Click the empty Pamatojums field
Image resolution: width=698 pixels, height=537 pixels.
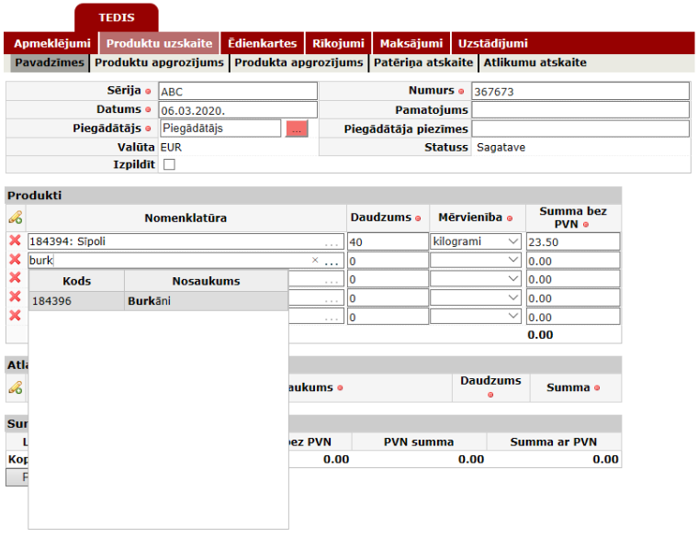tap(580, 110)
